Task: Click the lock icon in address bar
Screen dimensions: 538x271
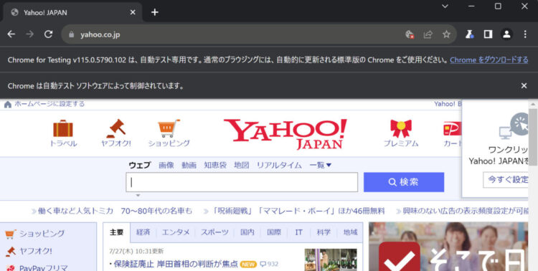Action: pos(71,34)
